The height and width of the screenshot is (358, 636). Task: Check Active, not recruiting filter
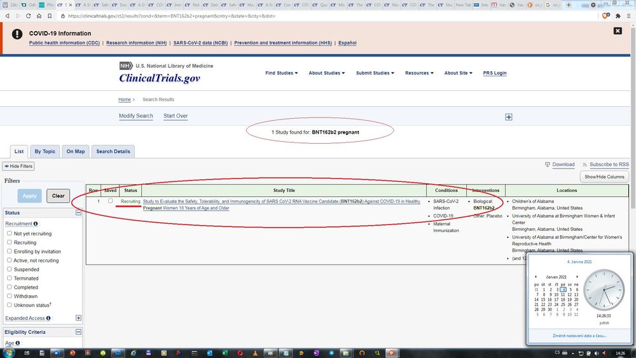click(10, 260)
